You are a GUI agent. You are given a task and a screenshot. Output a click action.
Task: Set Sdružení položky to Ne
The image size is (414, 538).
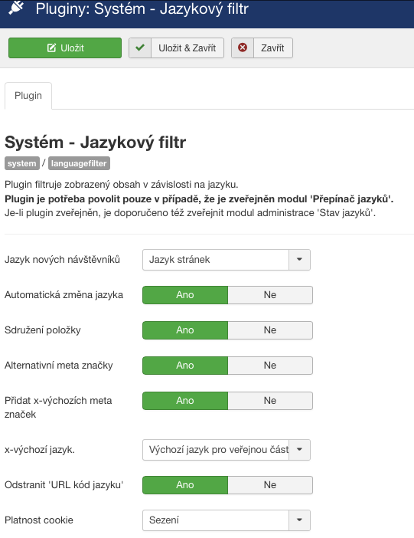270,330
